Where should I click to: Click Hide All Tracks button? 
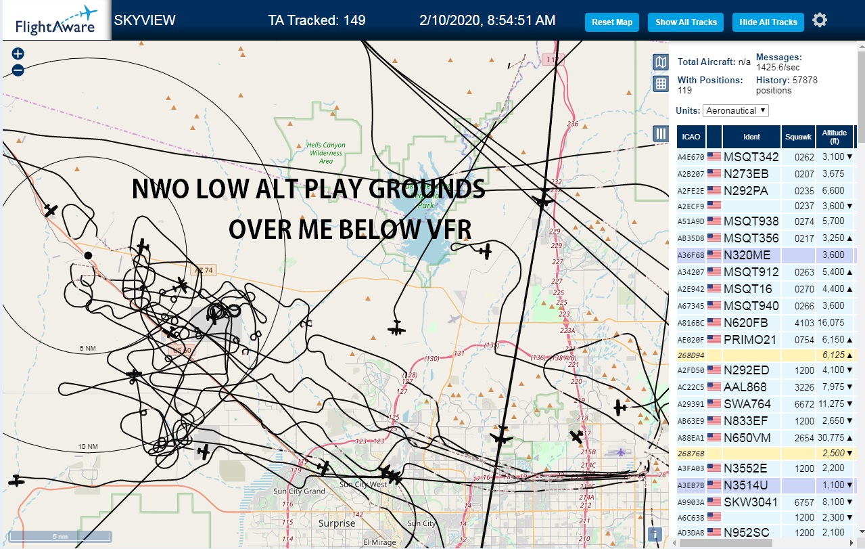768,22
